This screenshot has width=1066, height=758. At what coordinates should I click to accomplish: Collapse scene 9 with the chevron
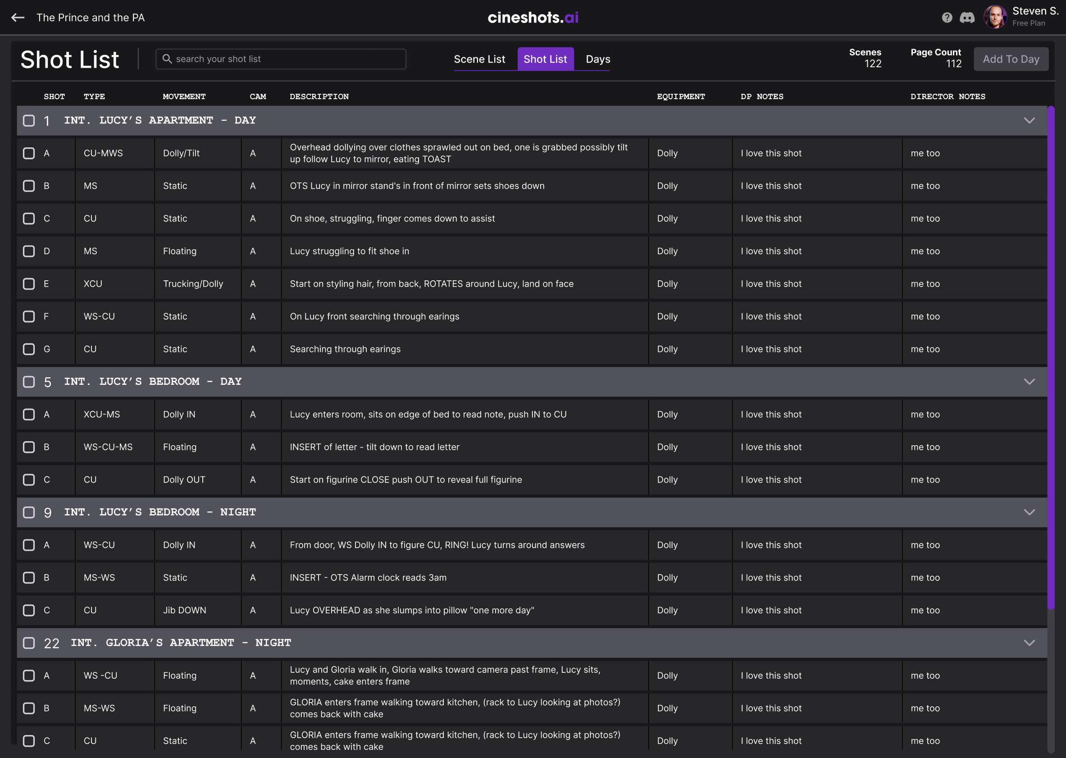(x=1029, y=512)
